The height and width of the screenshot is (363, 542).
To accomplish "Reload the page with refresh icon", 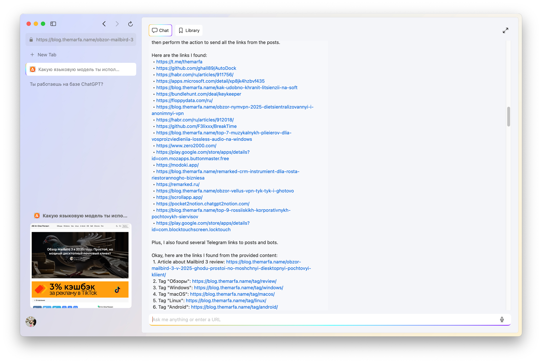I will [x=130, y=24].
